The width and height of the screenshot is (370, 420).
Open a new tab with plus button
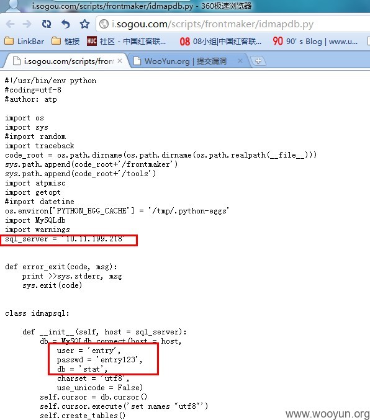pyautogui.click(x=258, y=61)
